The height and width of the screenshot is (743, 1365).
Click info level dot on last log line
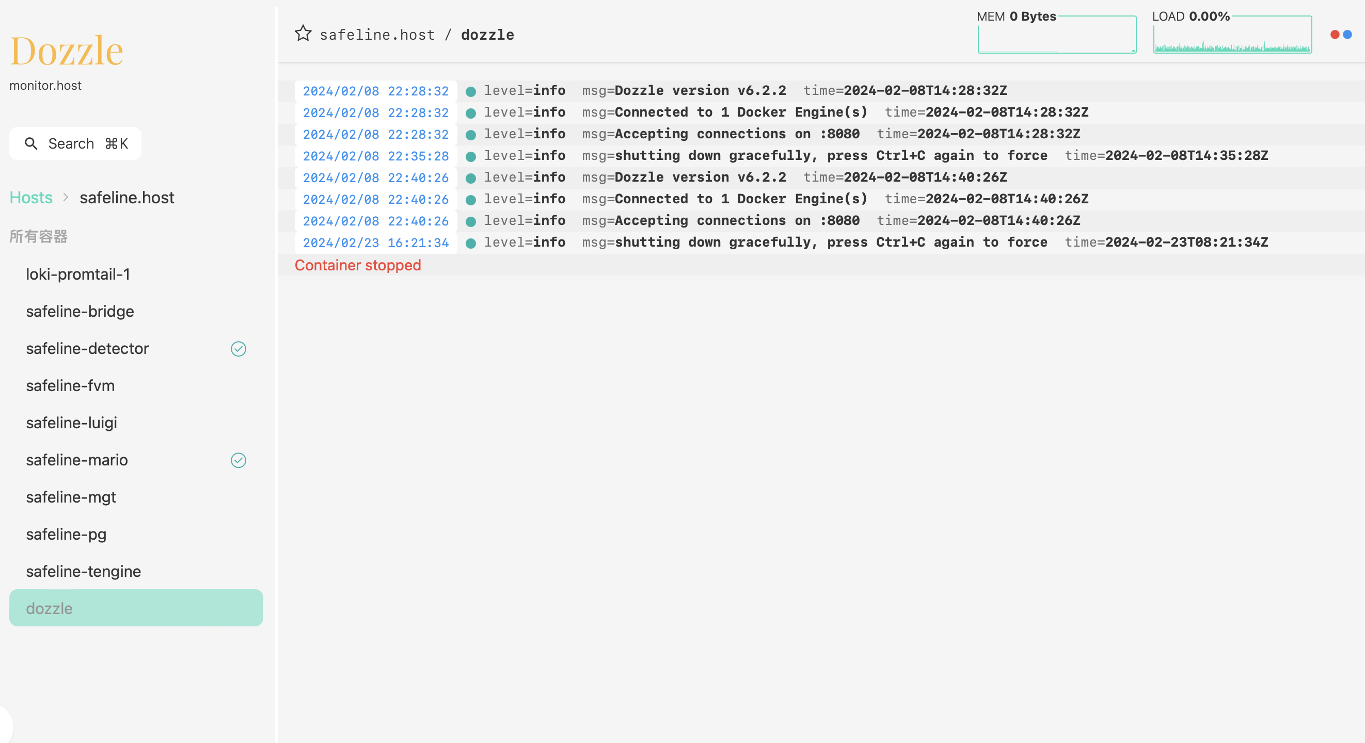point(470,243)
